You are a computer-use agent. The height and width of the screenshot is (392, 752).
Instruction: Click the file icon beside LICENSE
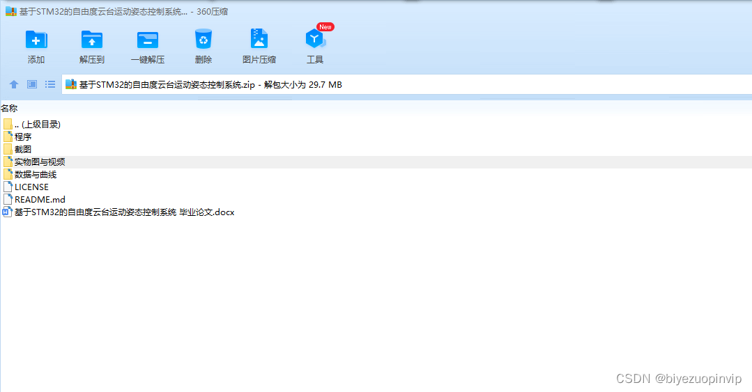pyautogui.click(x=8, y=187)
